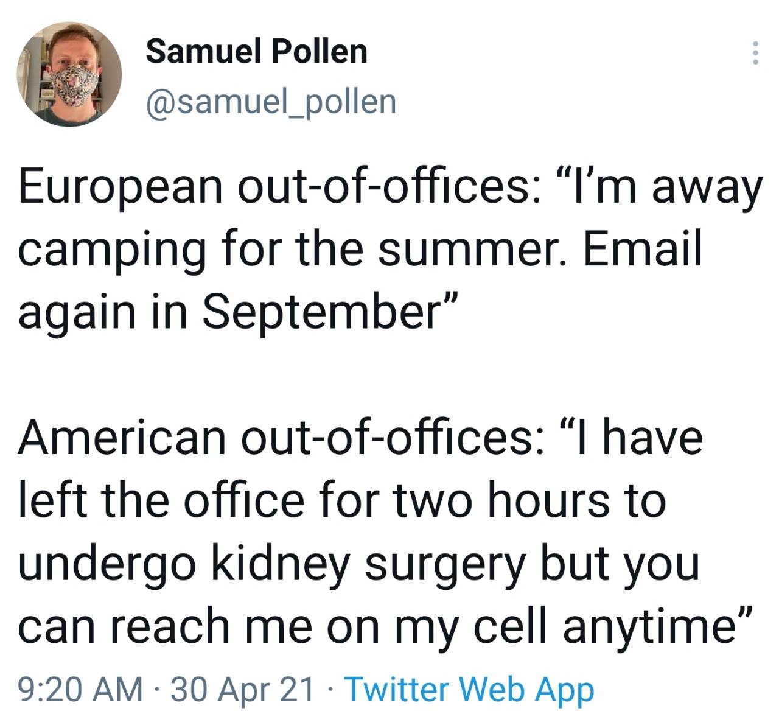The height and width of the screenshot is (714, 779).
Task: Click the word undergo in the tweet
Action: 107,566
